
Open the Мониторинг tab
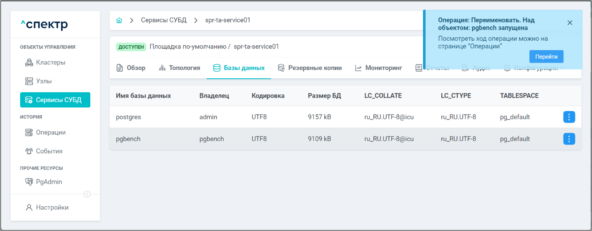coord(379,68)
